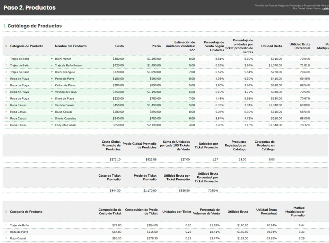The image size is (329, 243).
Task: Select the Pareo de Playa cell
Action: (x=65, y=79)
